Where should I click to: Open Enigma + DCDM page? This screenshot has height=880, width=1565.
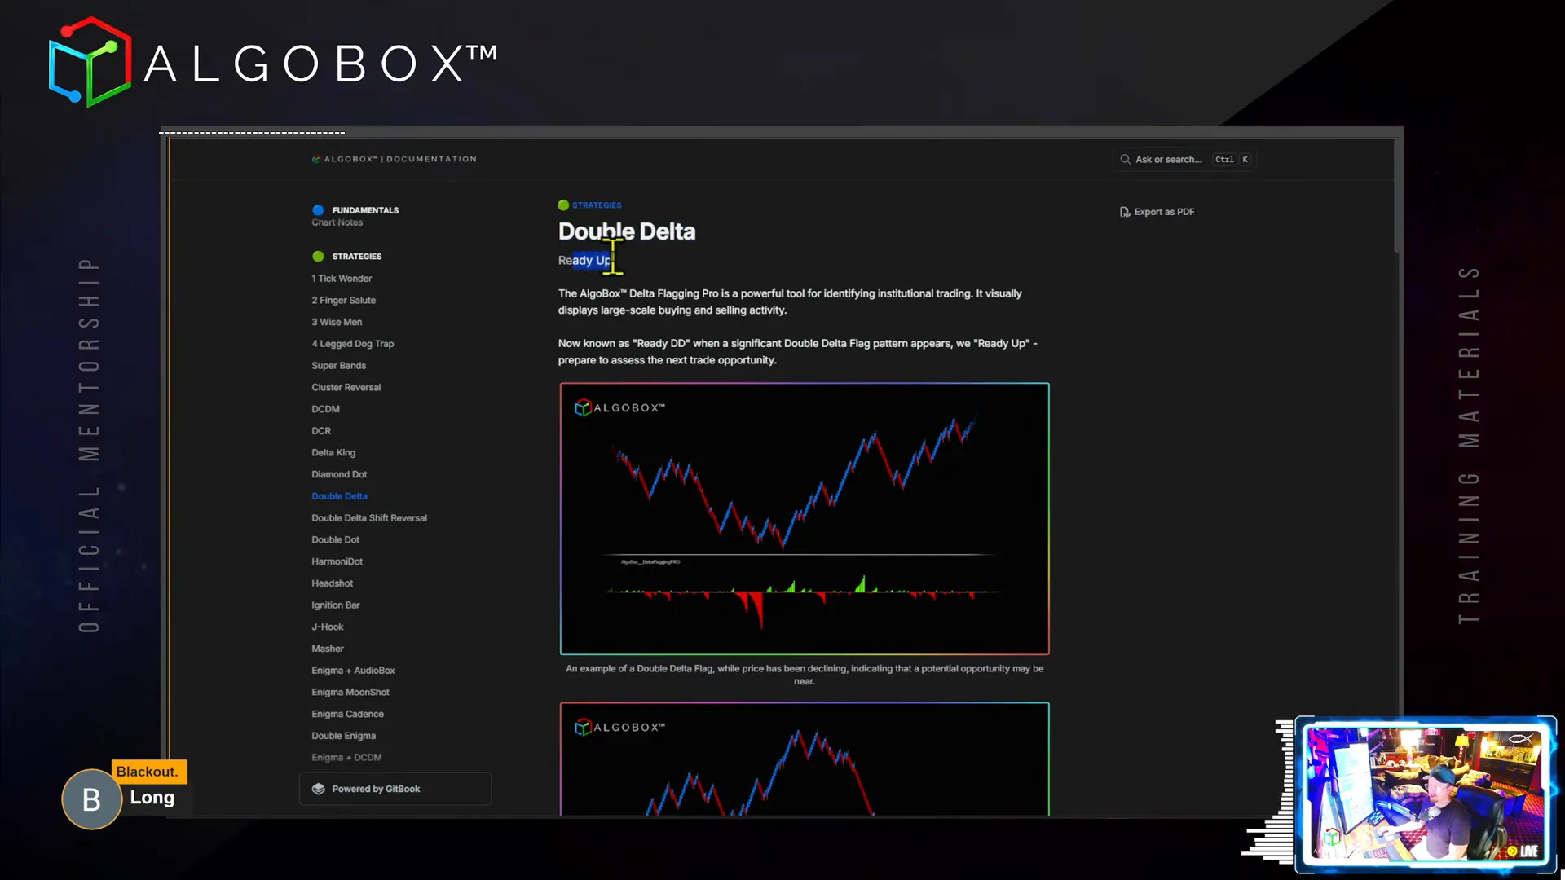(x=346, y=758)
